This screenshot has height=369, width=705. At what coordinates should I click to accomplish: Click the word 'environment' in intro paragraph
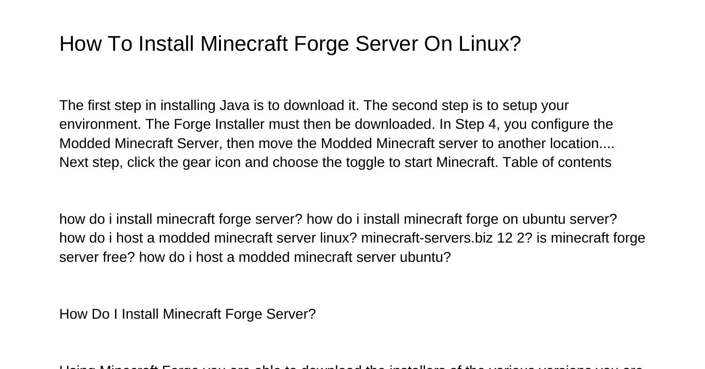click(100, 124)
